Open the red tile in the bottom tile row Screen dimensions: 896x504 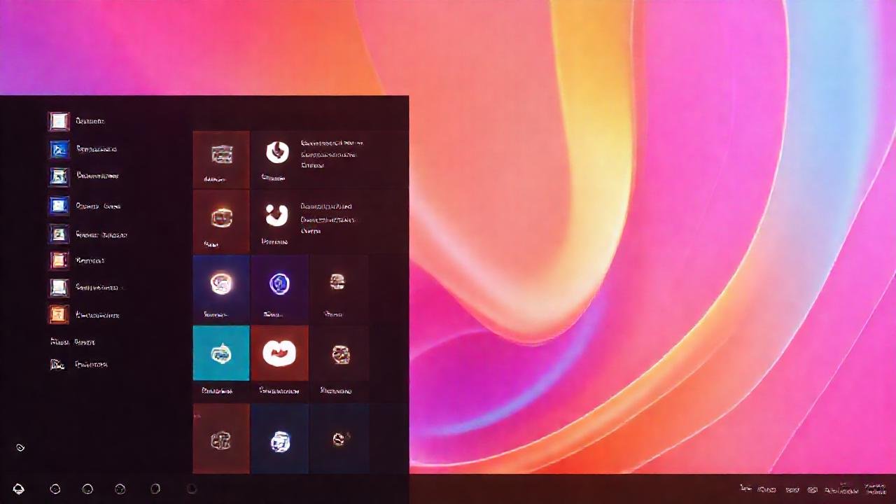coord(221,439)
